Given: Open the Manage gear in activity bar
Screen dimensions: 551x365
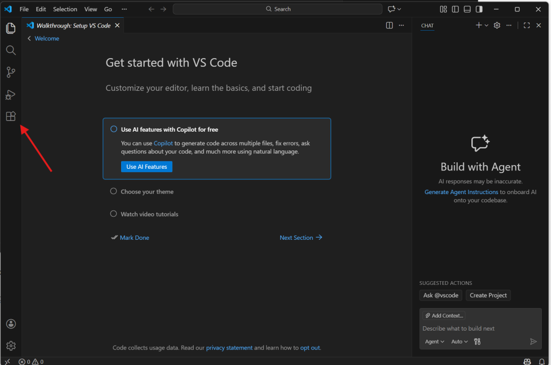Looking at the screenshot, I should tap(11, 346).
